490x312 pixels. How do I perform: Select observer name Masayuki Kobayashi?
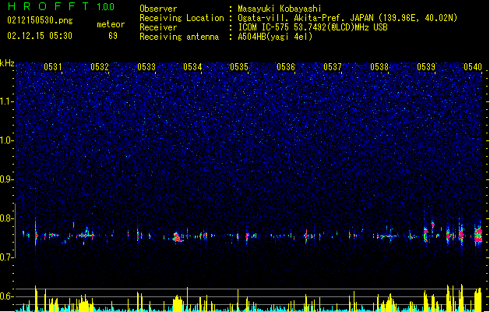point(280,9)
